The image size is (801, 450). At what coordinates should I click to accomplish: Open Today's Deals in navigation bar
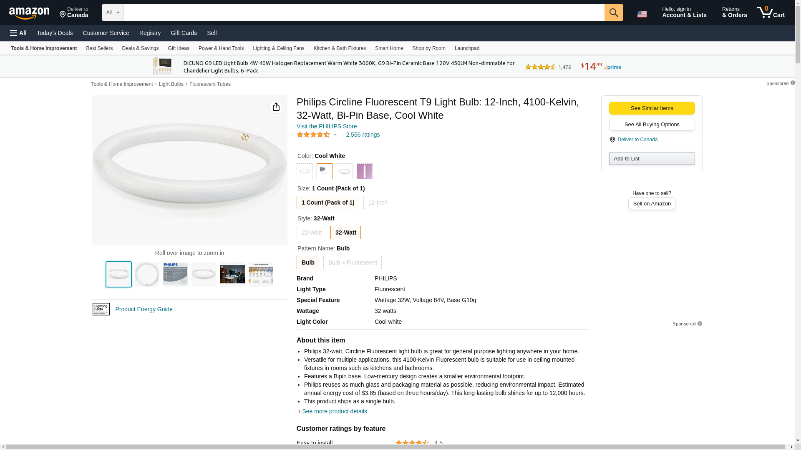(55, 33)
